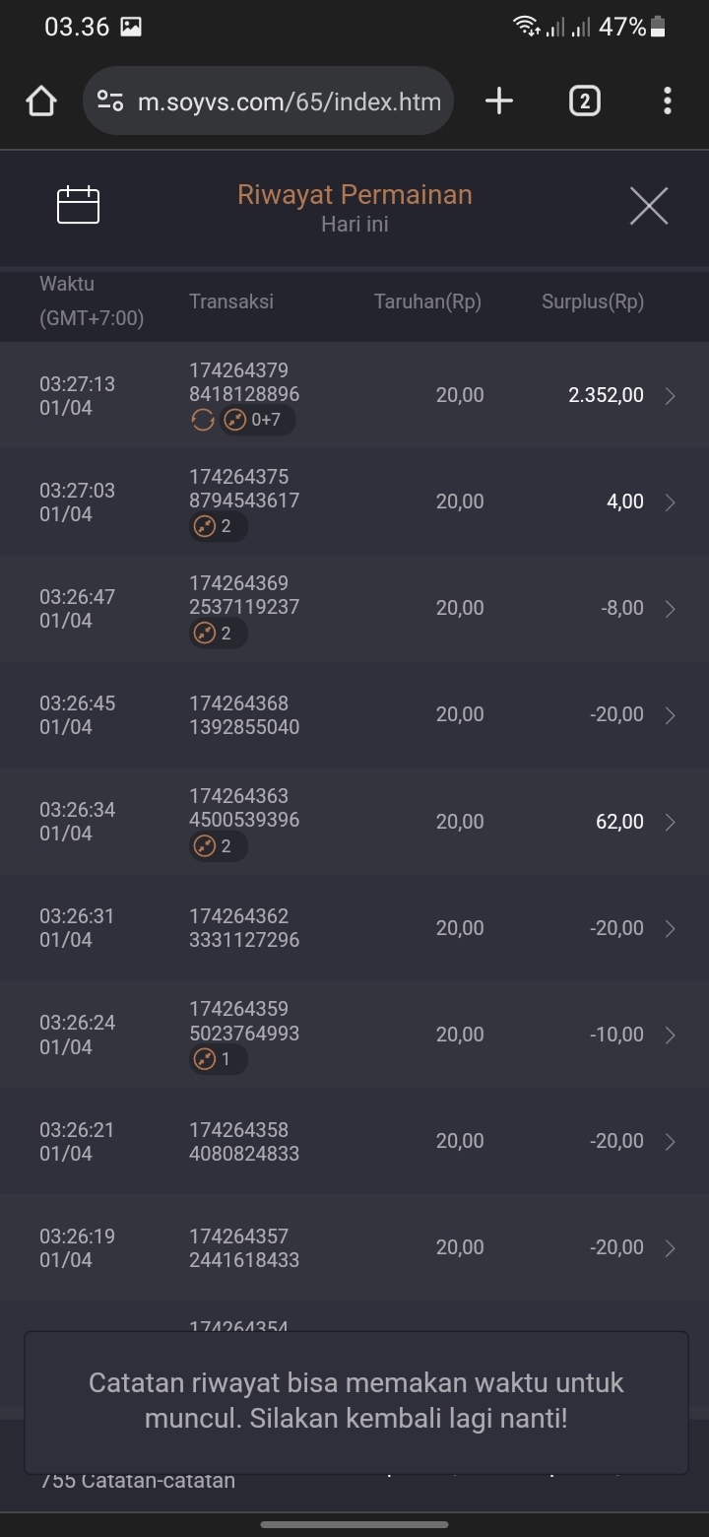Viewport: 709px width, 1537px height.
Task: Open the calendar date filter icon
Action: (x=79, y=205)
